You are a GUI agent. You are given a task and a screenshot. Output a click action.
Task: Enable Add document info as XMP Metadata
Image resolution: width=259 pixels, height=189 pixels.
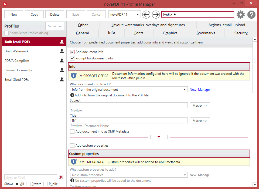tap(72, 131)
